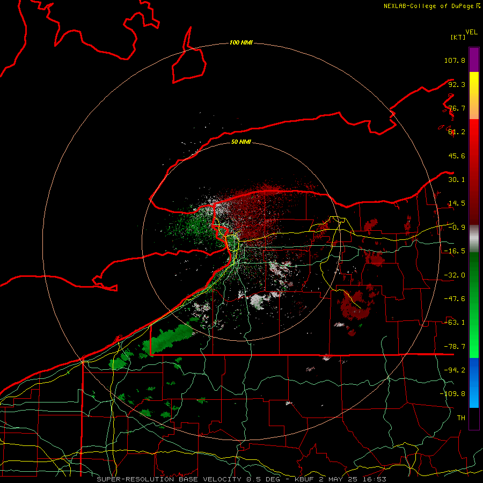Click the 45.6 velocity scale value
The width and height of the screenshot is (483, 483).
pyautogui.click(x=457, y=156)
